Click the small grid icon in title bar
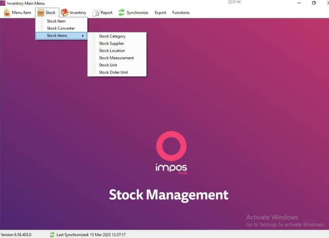Image resolution: width=329 pixels, height=238 pixels. [230, 2]
